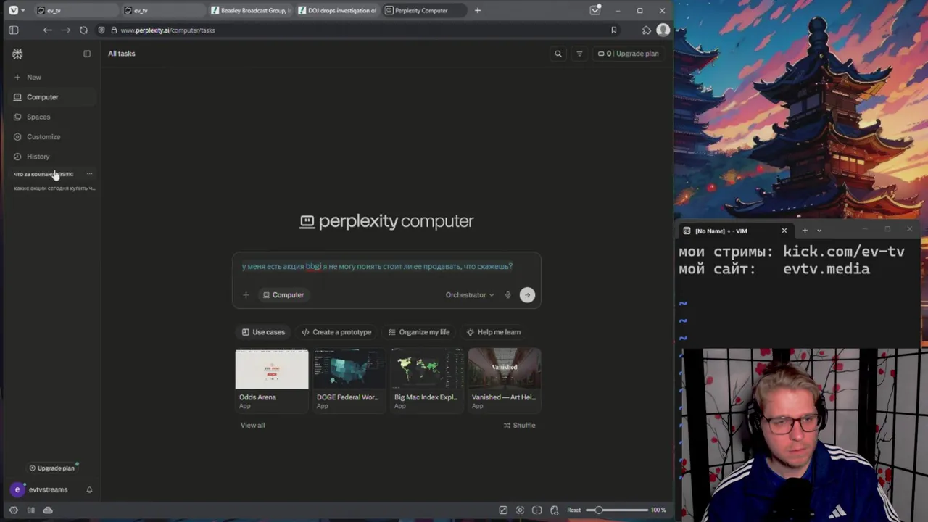Open the Big Mac Index Explorer thumbnail
This screenshot has width=928, height=522.
click(x=427, y=370)
